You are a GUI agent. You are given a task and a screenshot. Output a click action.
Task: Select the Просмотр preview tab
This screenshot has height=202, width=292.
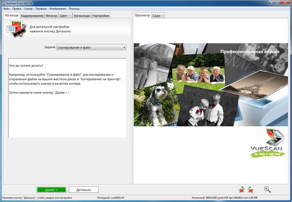142,15
